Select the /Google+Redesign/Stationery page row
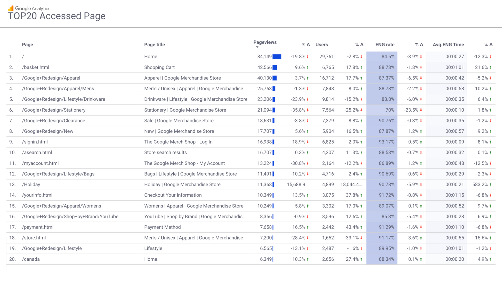This screenshot has width=502, height=281. click(x=54, y=110)
